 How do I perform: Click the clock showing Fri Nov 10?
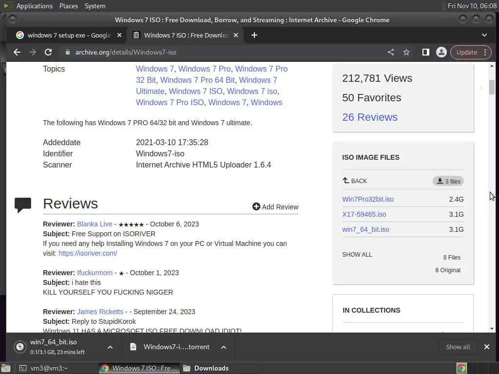tap(472, 6)
